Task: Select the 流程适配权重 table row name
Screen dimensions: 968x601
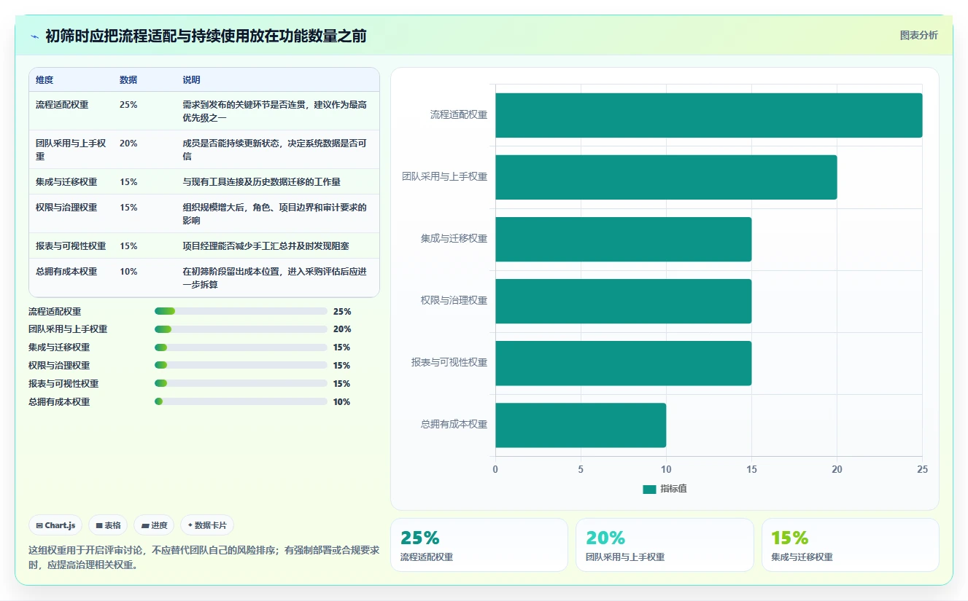Action: pyautogui.click(x=62, y=105)
